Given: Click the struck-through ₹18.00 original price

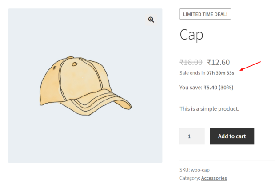Looking at the screenshot, I should click(x=191, y=62).
